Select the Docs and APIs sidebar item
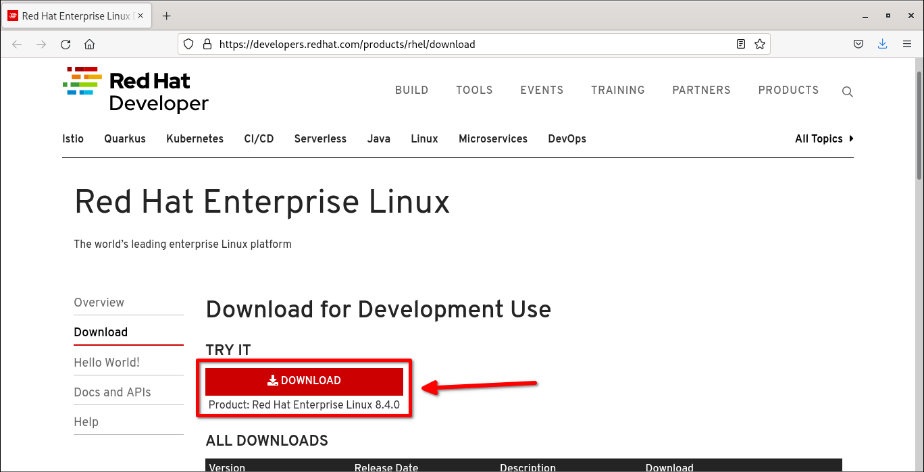 [x=112, y=392]
